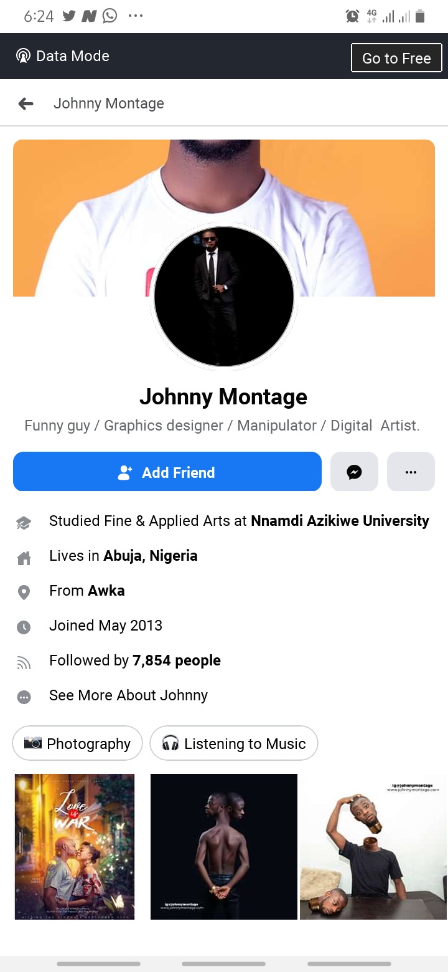Select the Listening to Music chip

click(234, 743)
